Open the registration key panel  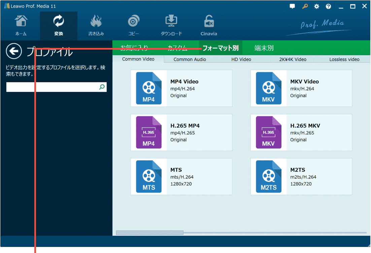click(x=304, y=6)
